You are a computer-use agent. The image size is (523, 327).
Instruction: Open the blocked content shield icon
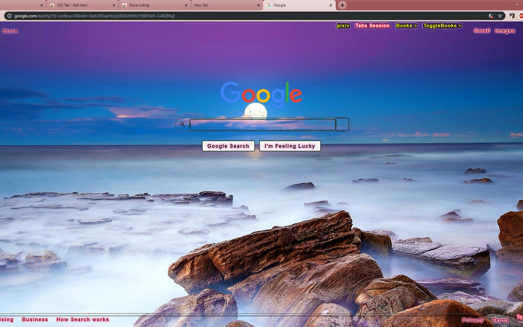(x=491, y=16)
